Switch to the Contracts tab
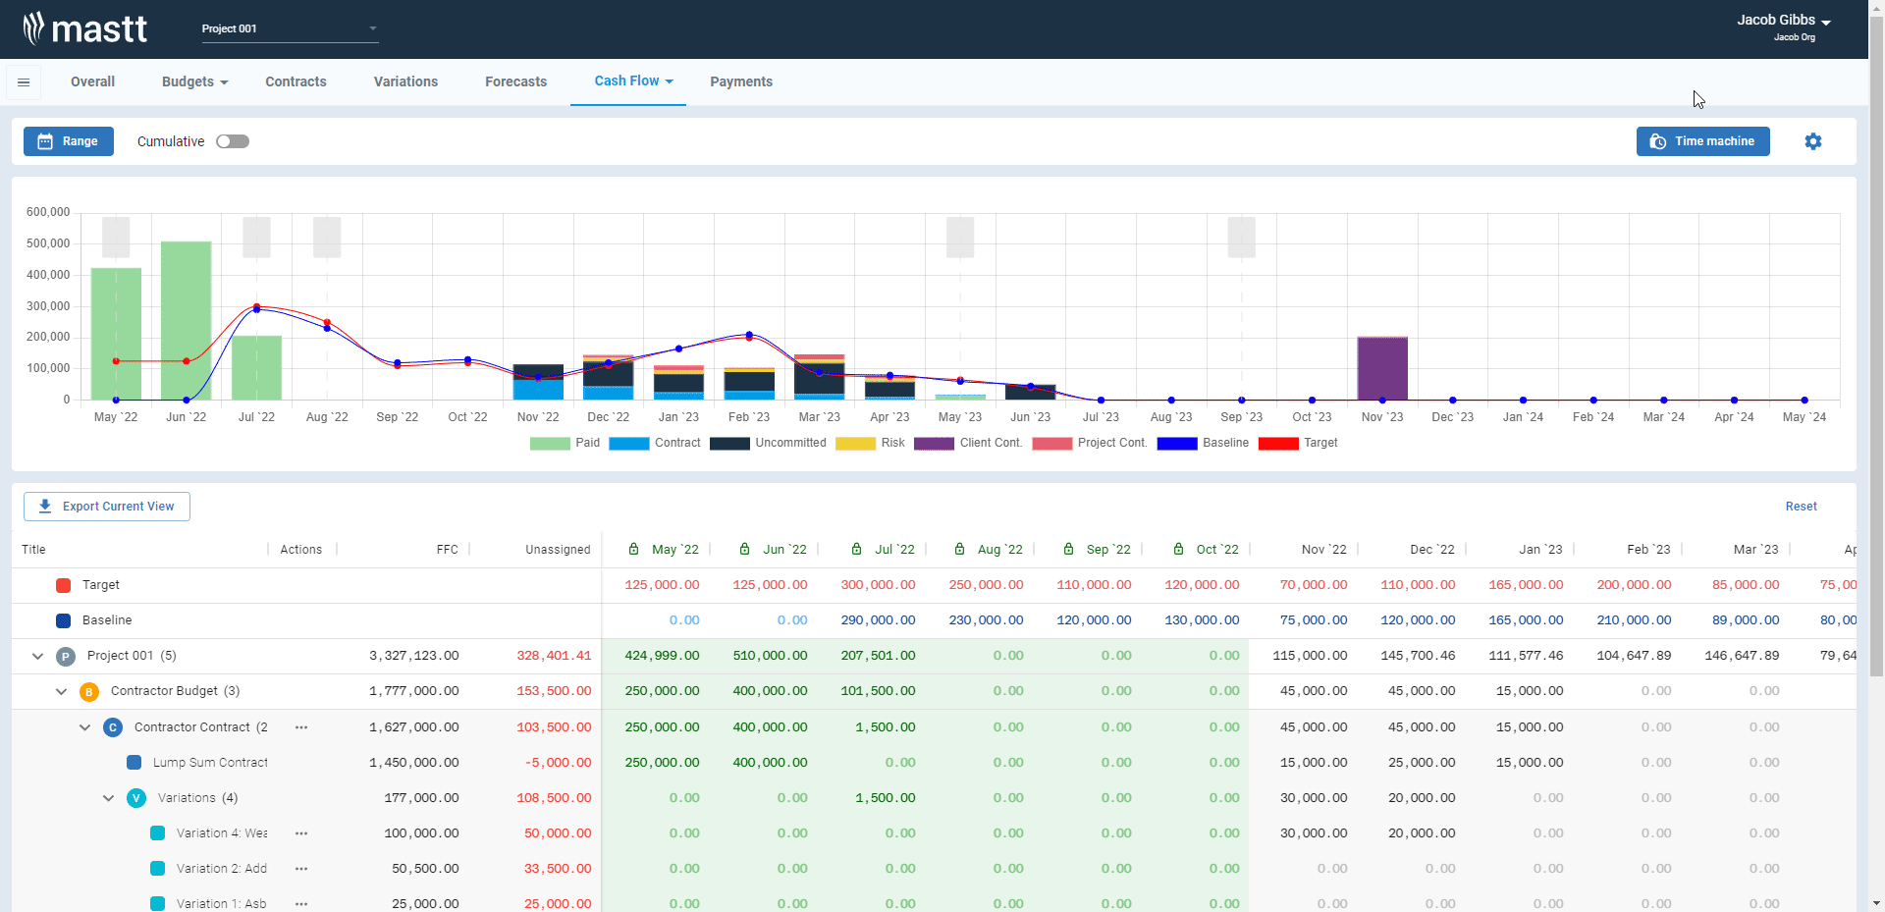This screenshot has width=1885, height=912. pyautogui.click(x=296, y=81)
